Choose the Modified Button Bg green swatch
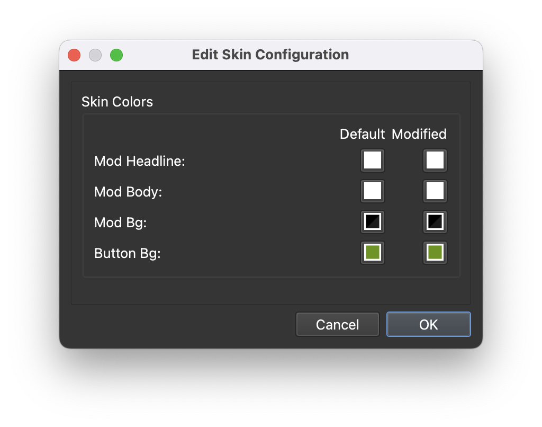Screen dimensions: 542x427 click(x=435, y=253)
